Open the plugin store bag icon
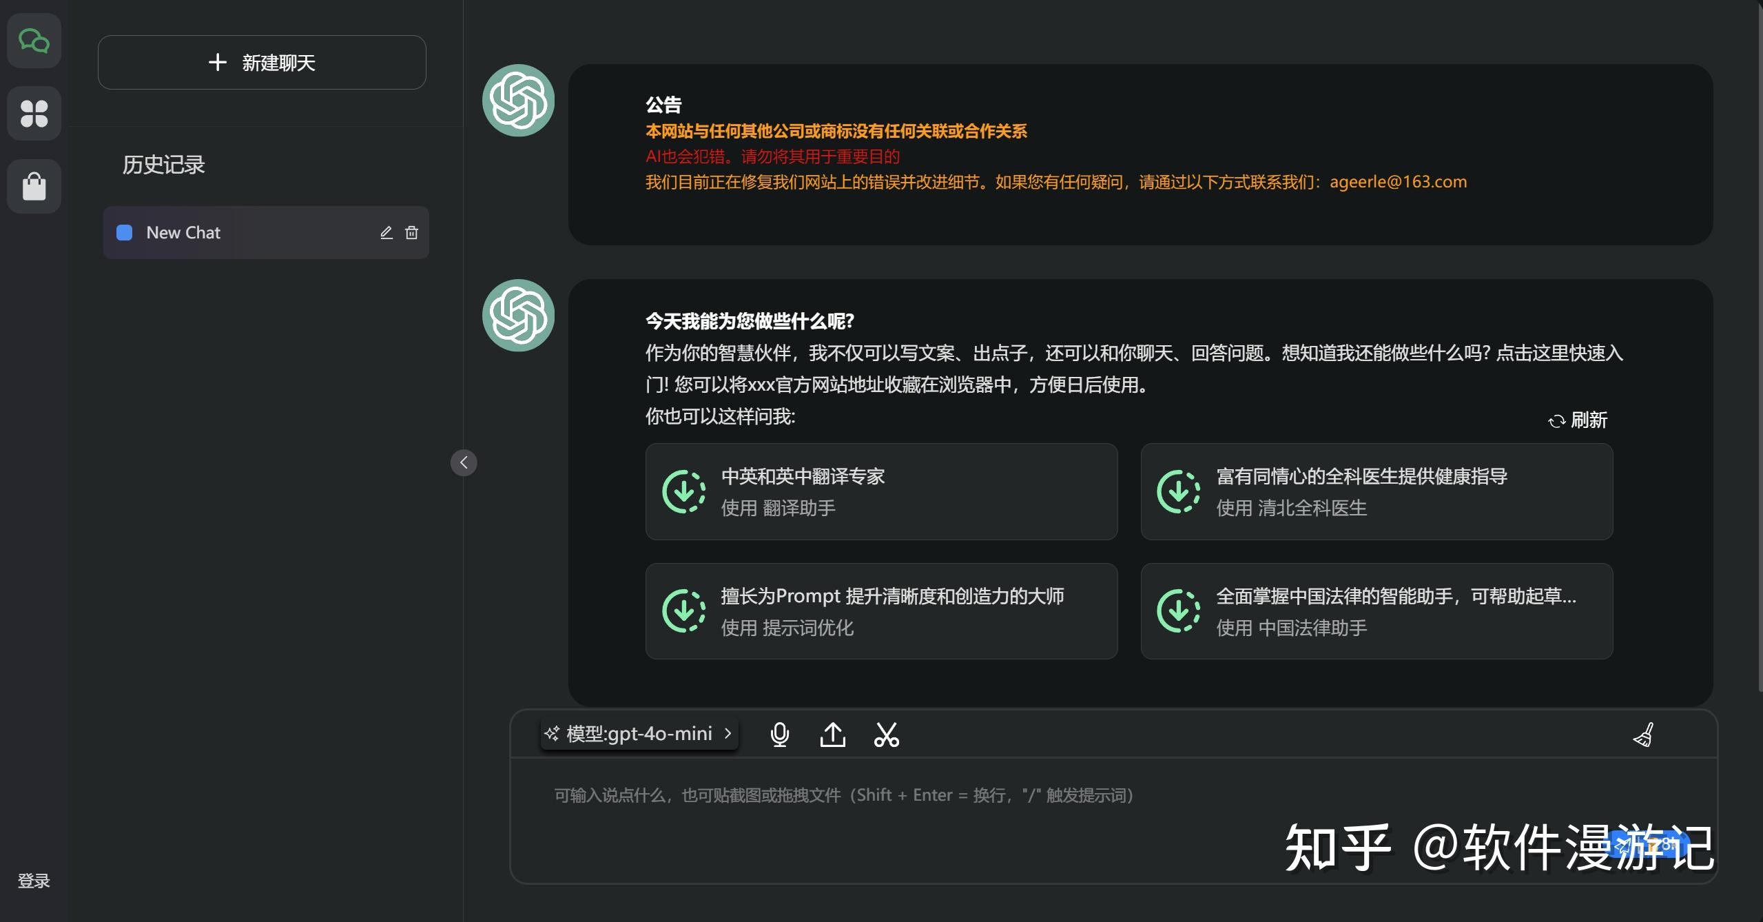The image size is (1763, 922). (x=34, y=186)
